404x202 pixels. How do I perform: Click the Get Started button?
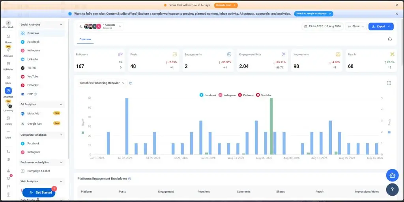click(39, 193)
